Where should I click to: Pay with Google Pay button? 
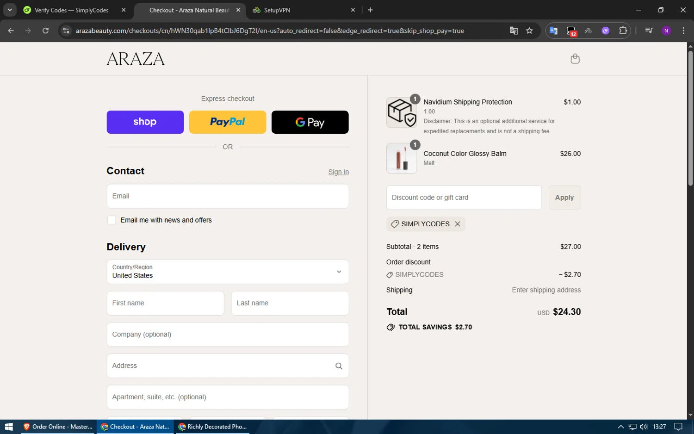[310, 122]
